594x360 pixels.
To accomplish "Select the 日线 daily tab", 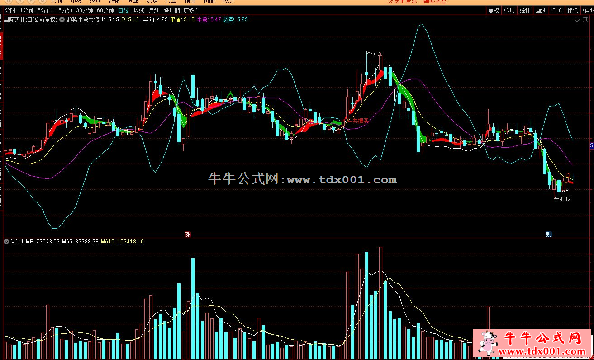I will tap(123, 10).
